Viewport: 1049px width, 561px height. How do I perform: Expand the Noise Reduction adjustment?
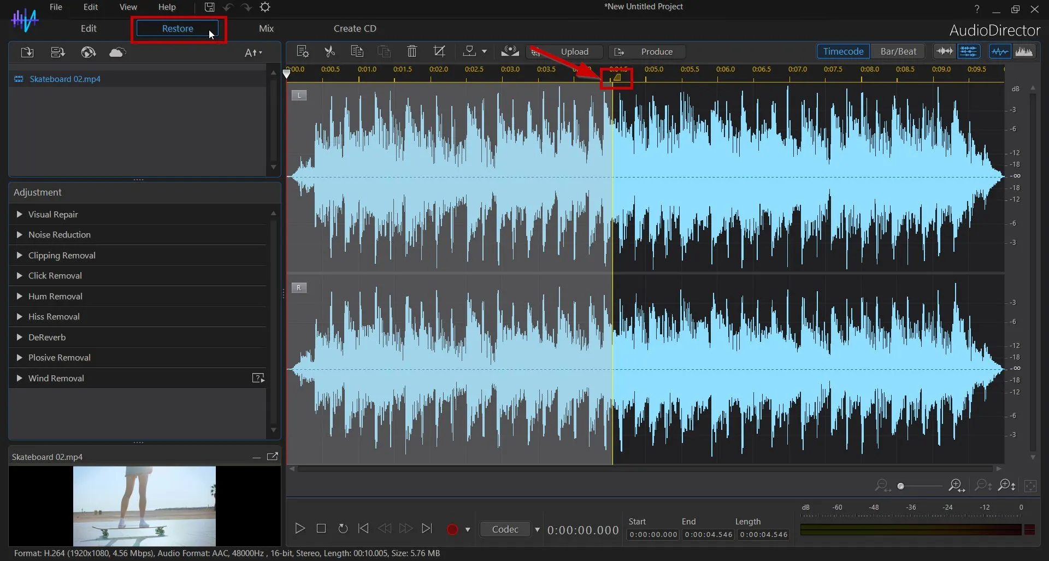(58, 234)
